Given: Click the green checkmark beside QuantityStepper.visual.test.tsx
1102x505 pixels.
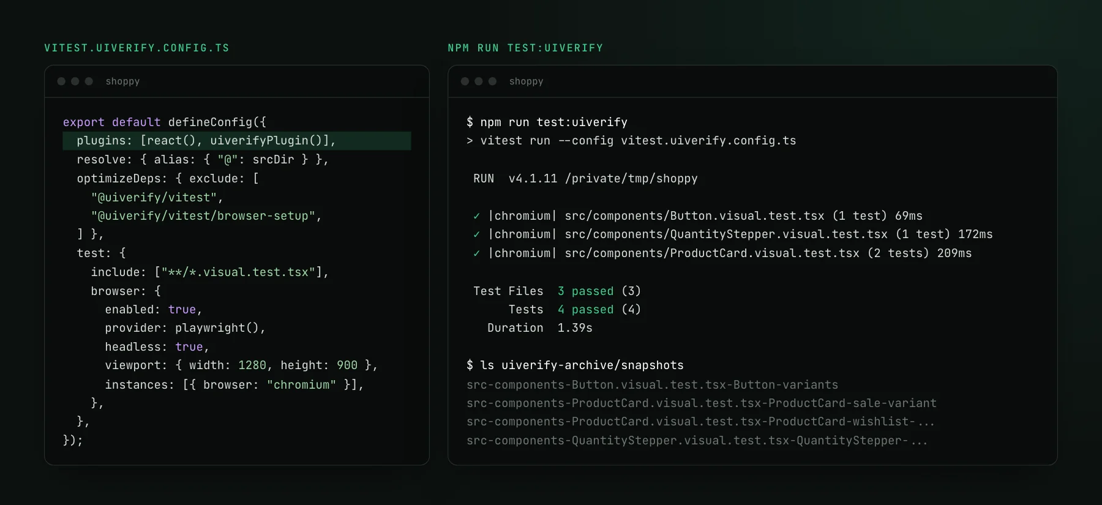Looking at the screenshot, I should click(x=476, y=234).
